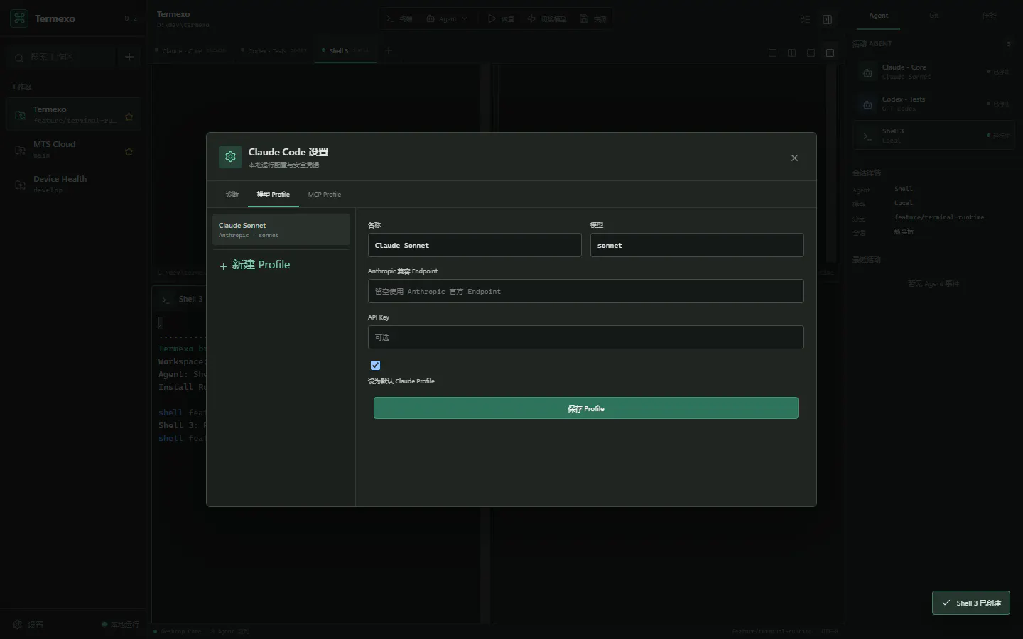Select the Shell 3 terminal tab
The width and height of the screenshot is (1023, 639).
pos(345,50)
